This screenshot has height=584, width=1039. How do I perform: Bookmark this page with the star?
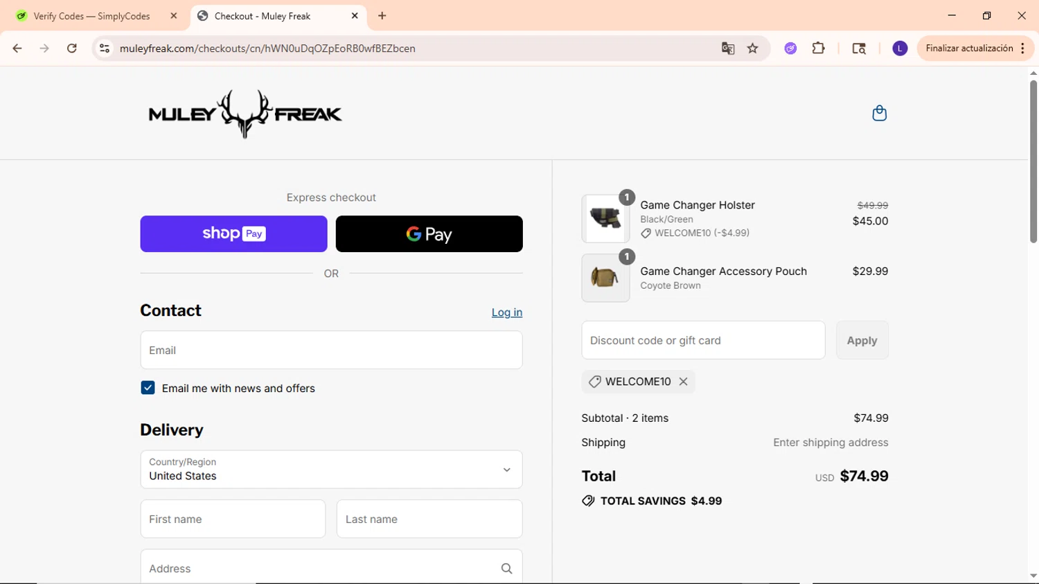pos(753,48)
